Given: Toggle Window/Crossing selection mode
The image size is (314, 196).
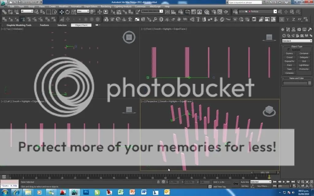Looking at the screenshot, I should (x=55, y=12).
